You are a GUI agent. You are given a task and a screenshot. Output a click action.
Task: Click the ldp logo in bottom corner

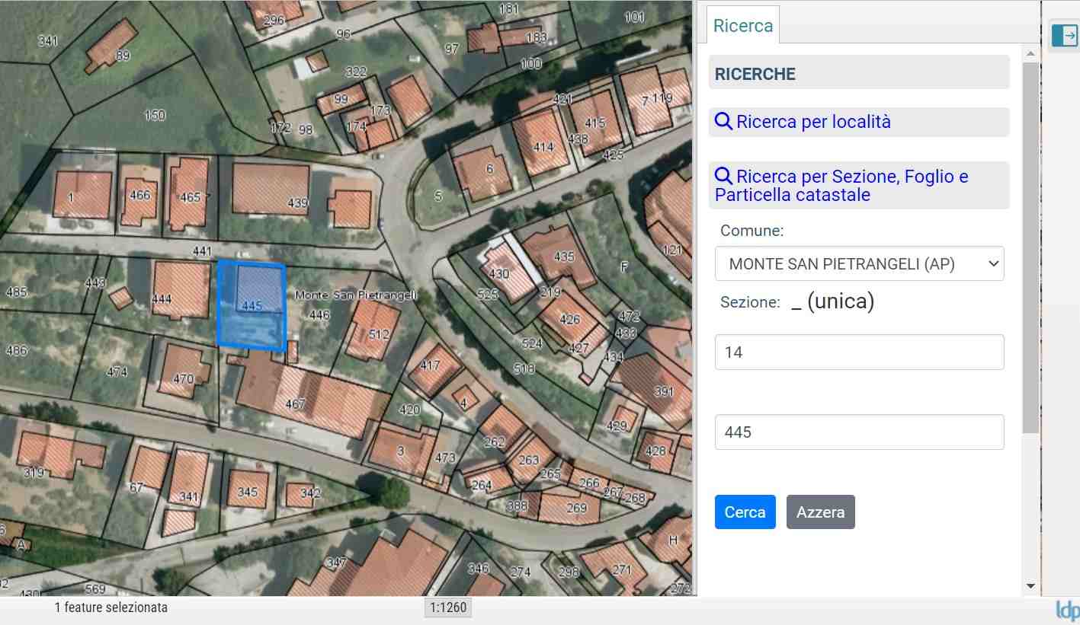coord(1066,610)
